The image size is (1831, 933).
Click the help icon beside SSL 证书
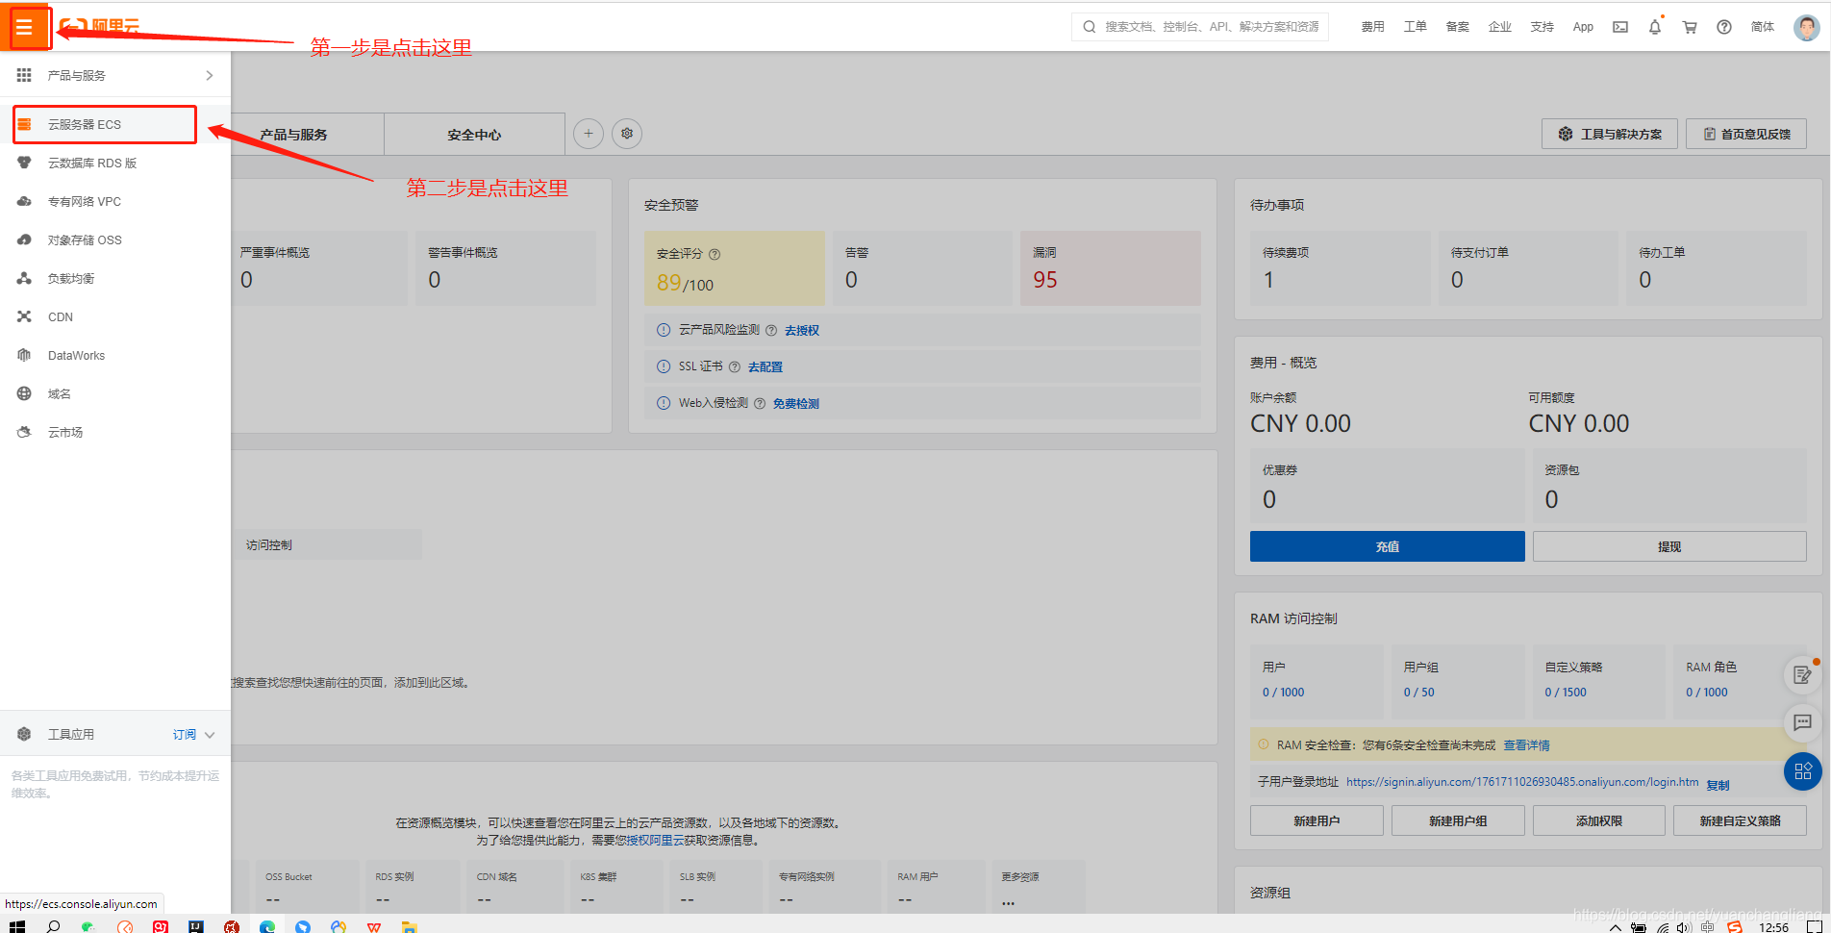[x=735, y=366]
